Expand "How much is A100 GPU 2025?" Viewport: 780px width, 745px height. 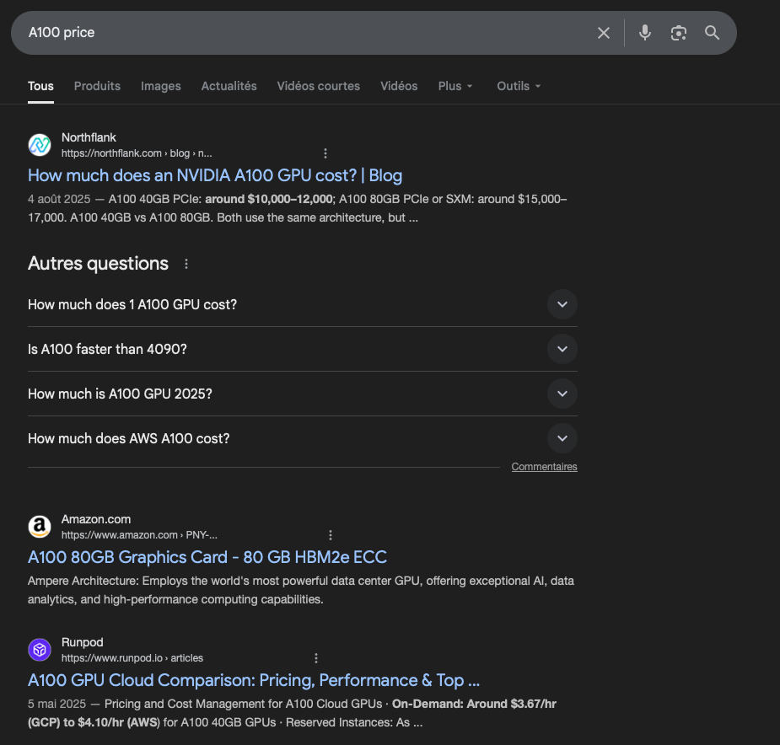pos(562,394)
